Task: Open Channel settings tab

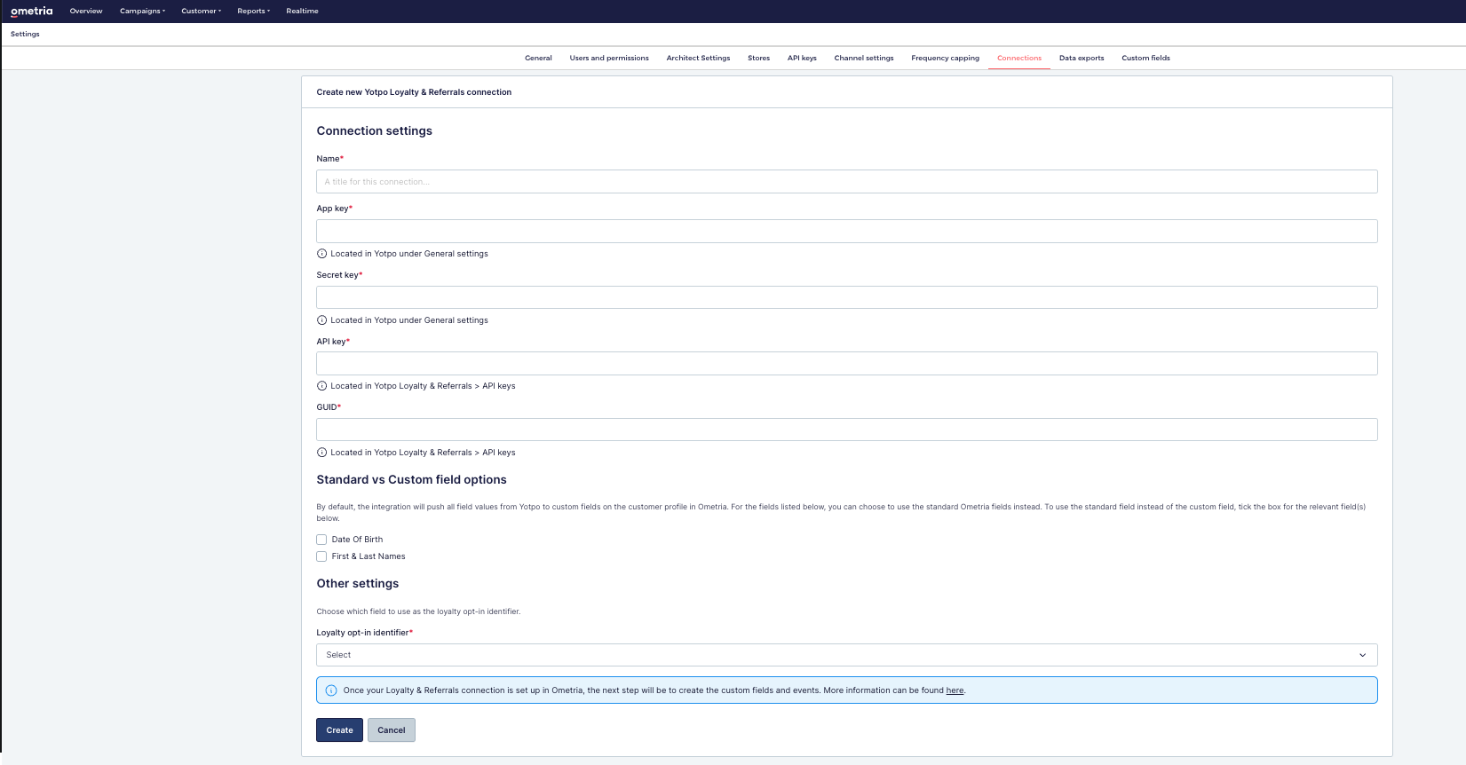Action: coord(864,58)
